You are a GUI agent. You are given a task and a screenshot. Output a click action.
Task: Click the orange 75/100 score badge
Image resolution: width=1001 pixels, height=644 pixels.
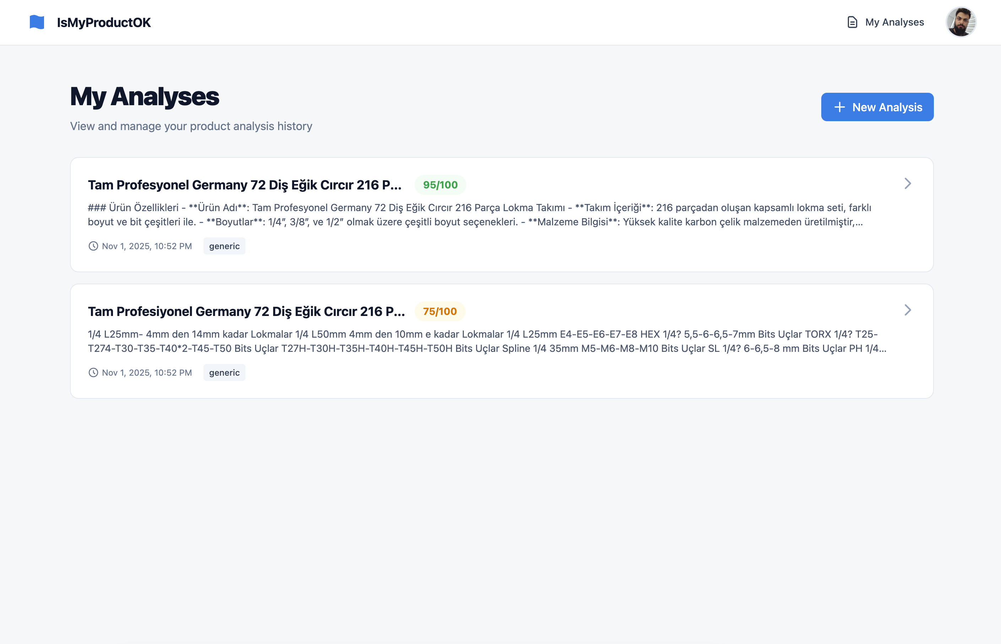[x=439, y=311]
